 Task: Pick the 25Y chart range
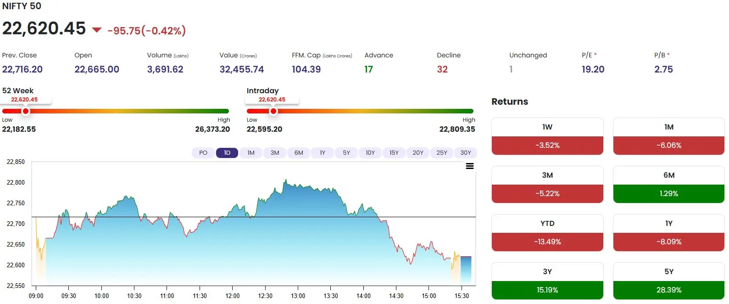tap(442, 153)
